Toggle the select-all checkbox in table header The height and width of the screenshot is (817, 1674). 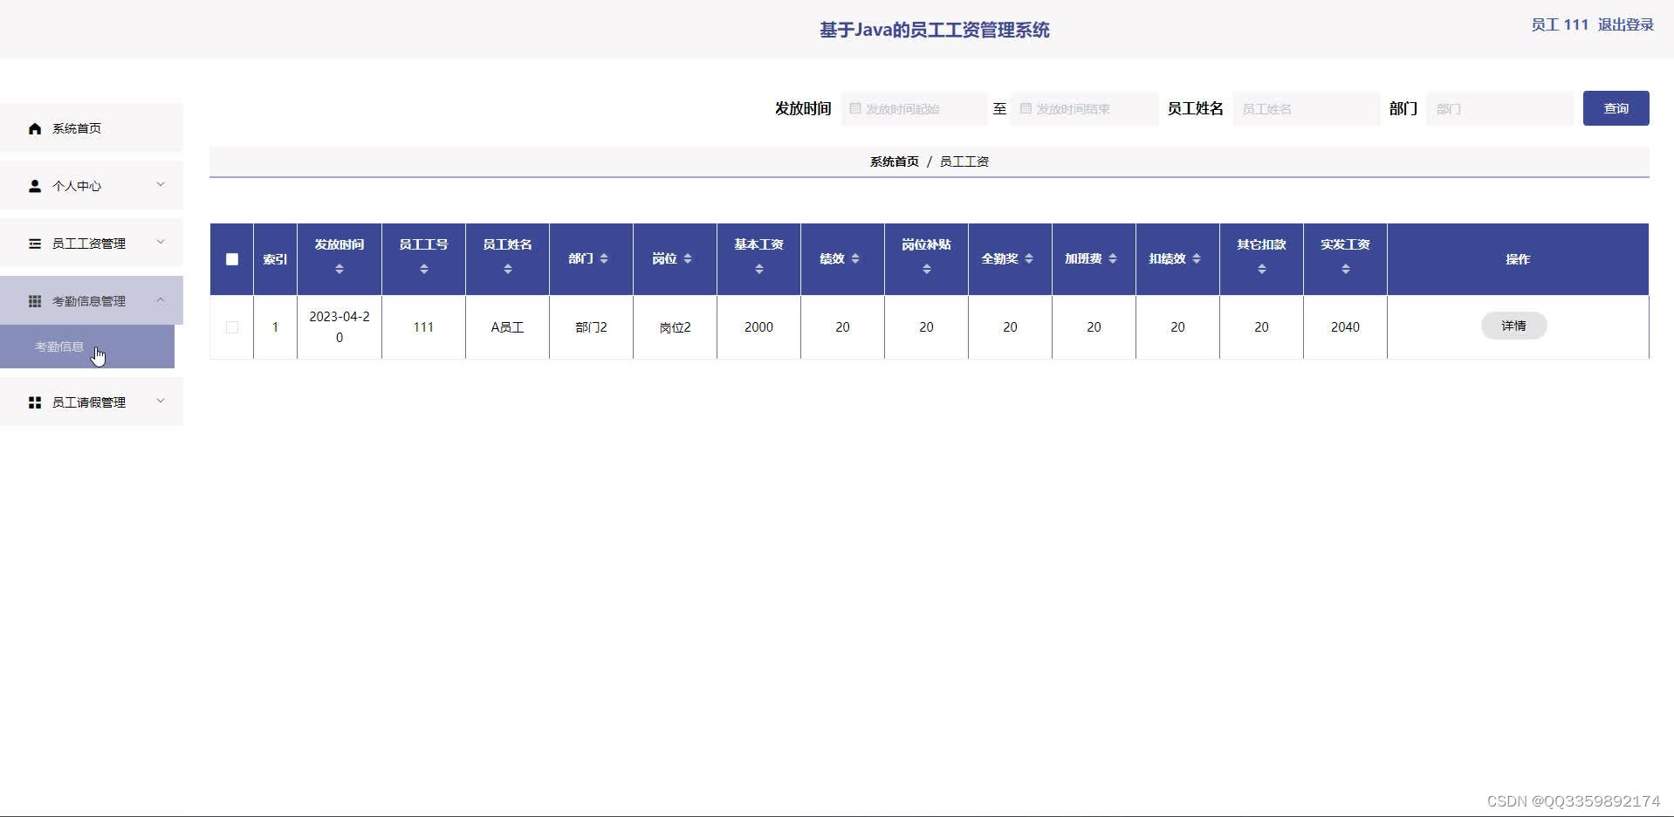[231, 259]
